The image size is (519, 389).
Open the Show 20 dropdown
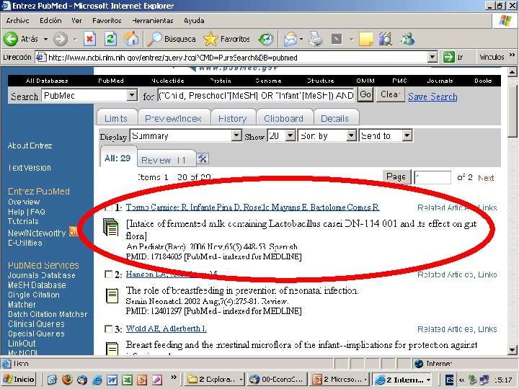(290, 135)
